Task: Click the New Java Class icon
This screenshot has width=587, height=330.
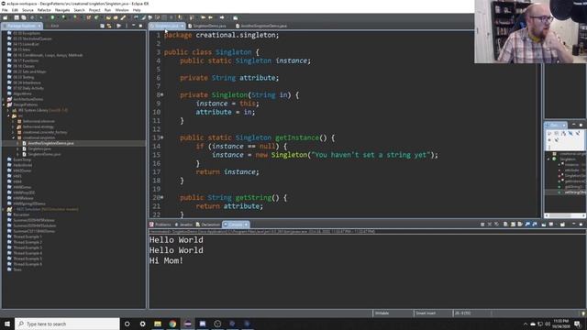Action: coord(96,17)
